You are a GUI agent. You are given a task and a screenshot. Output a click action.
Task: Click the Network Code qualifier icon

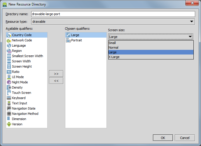[9, 40]
